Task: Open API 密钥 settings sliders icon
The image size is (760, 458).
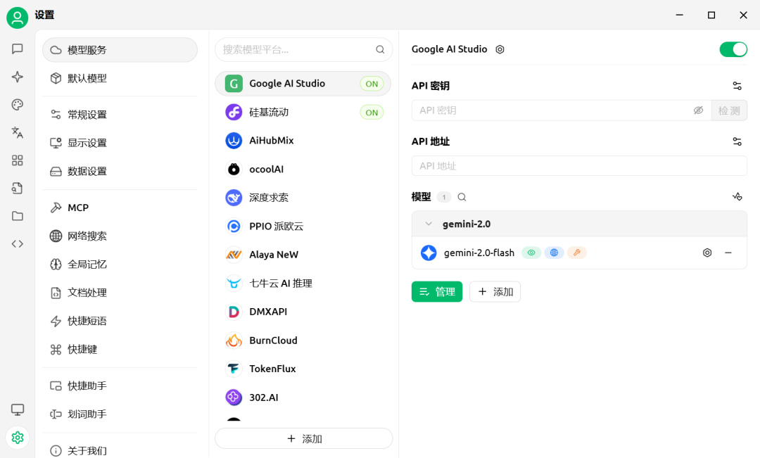Action: pyautogui.click(x=737, y=86)
